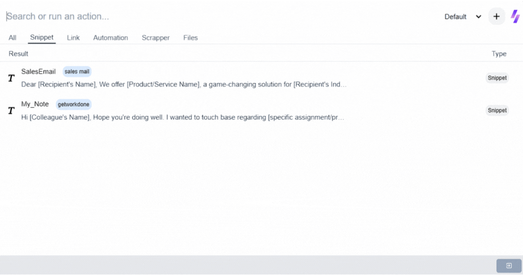Click the Type column header

[499, 54]
